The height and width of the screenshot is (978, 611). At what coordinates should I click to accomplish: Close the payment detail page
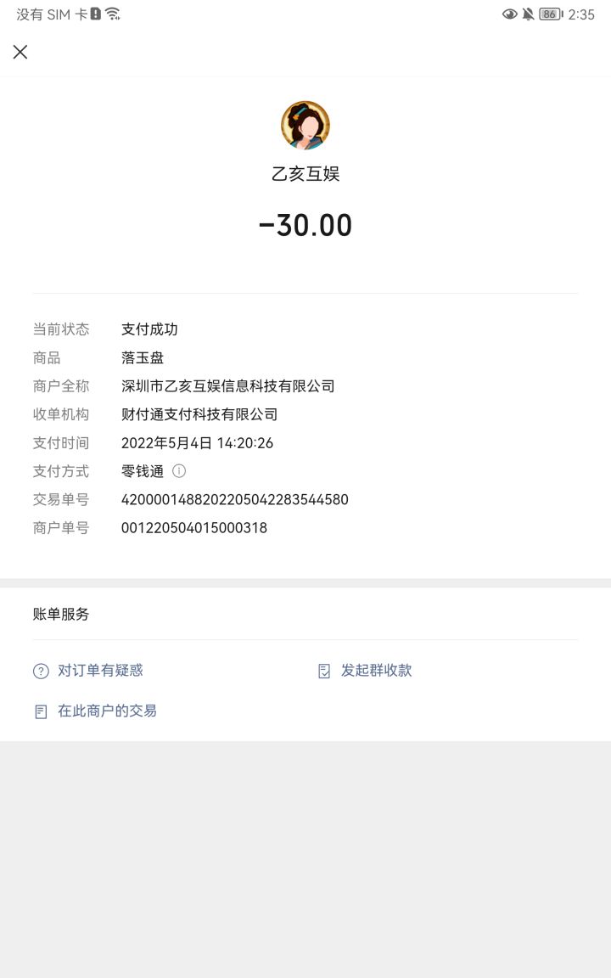pyautogui.click(x=20, y=52)
